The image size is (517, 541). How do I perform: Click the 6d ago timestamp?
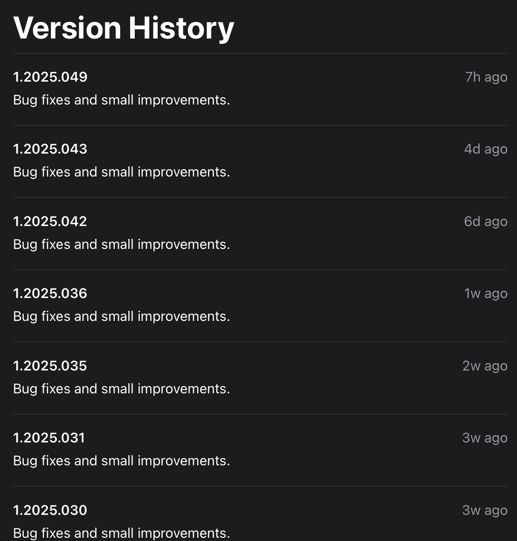(485, 221)
